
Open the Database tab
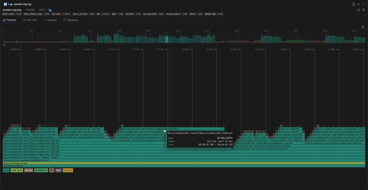[71, 20]
